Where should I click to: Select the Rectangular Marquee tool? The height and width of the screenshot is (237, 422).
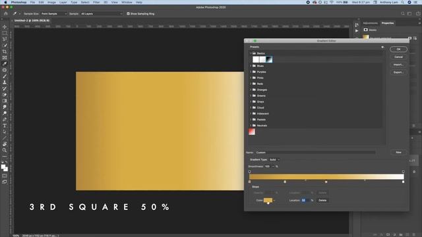coord(5,33)
